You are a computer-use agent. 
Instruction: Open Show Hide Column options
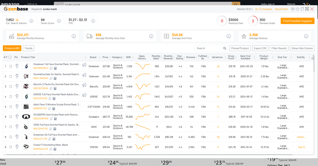click(302, 48)
